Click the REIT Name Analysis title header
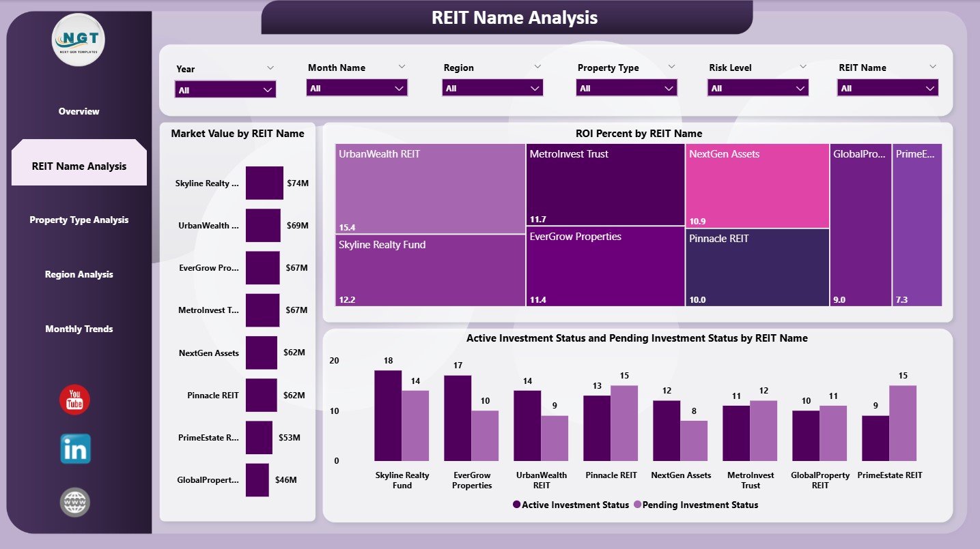This screenshot has width=980, height=549. (514, 18)
